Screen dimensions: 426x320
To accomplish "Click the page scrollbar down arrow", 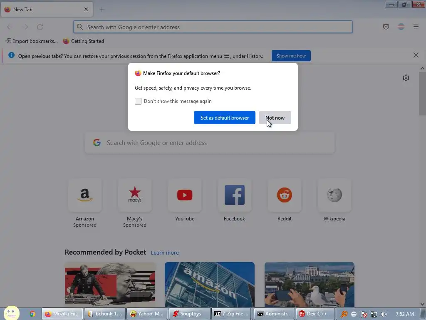I will coord(422,304).
